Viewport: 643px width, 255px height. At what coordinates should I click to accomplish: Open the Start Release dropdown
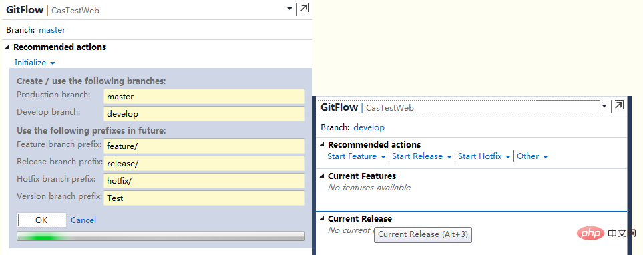coord(422,156)
